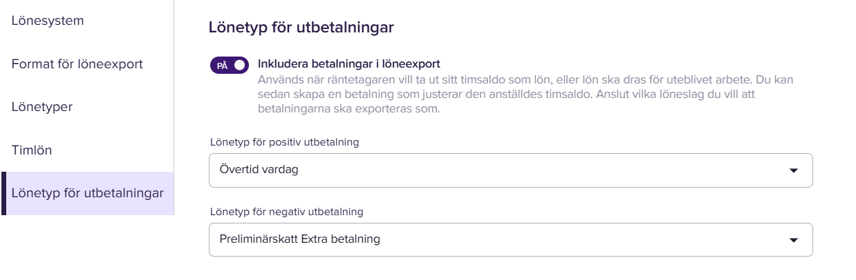
Task: Click the dropdown arrow beside Preliminärskatt Extra betalning
Action: pyautogui.click(x=793, y=240)
